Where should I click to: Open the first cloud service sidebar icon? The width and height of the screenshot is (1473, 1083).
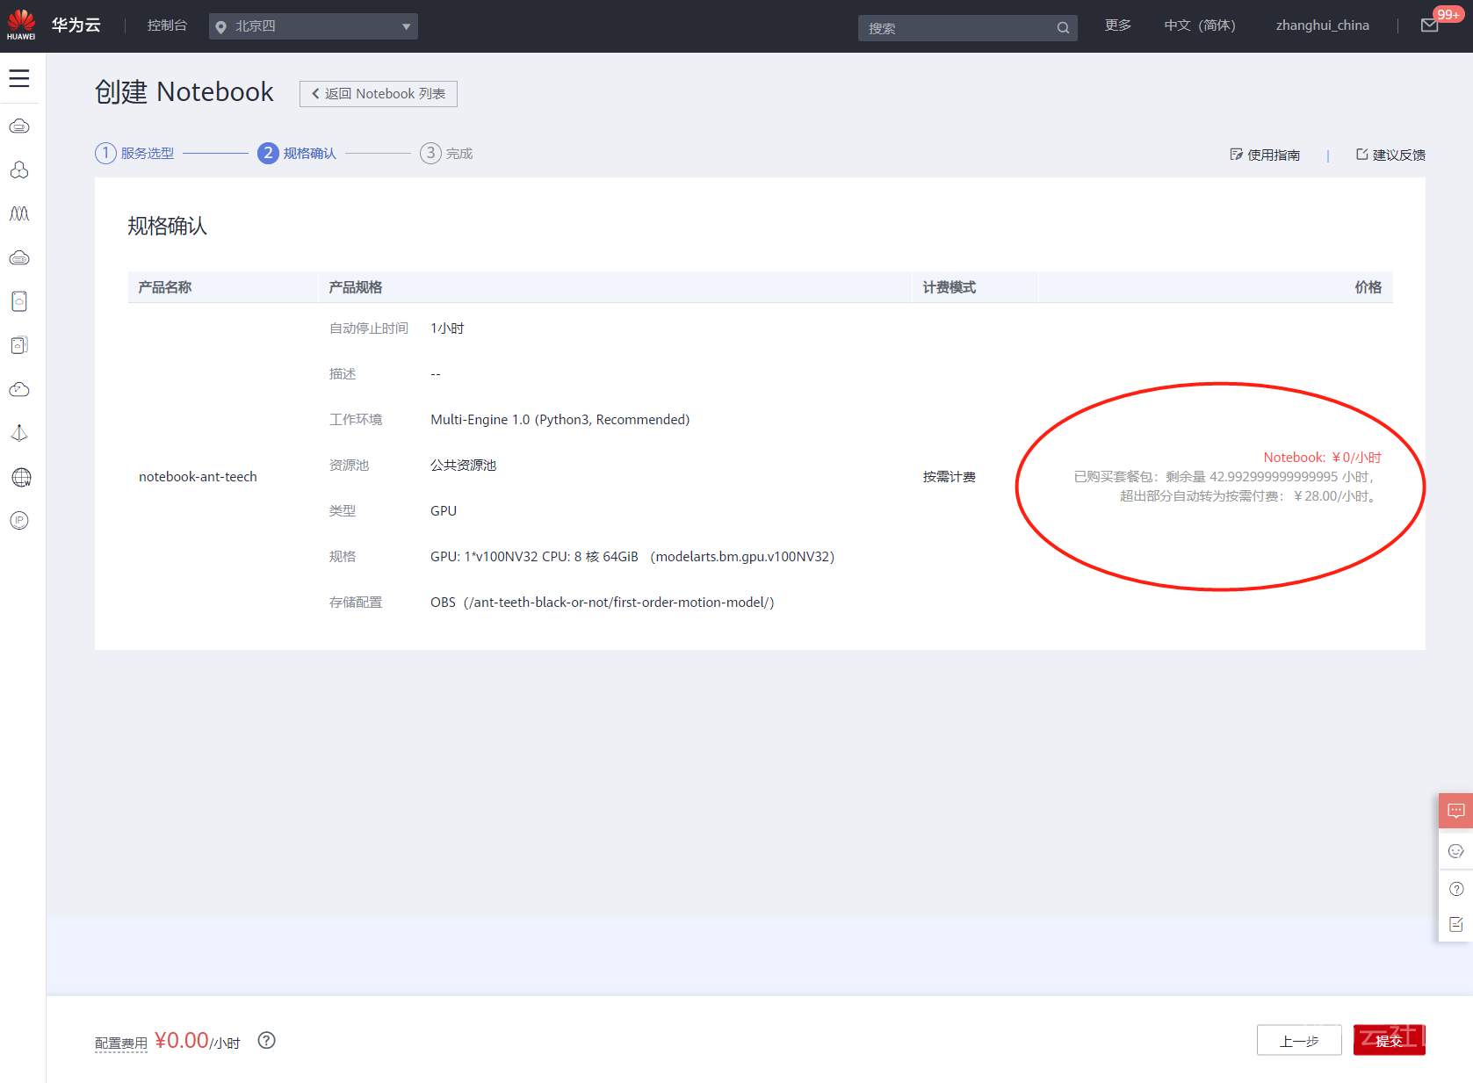pos(19,126)
